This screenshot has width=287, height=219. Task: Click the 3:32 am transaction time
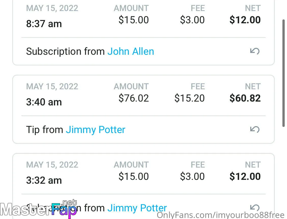pos(44,180)
